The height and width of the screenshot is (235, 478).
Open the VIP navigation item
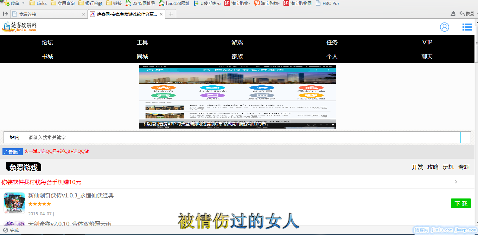pyautogui.click(x=427, y=43)
